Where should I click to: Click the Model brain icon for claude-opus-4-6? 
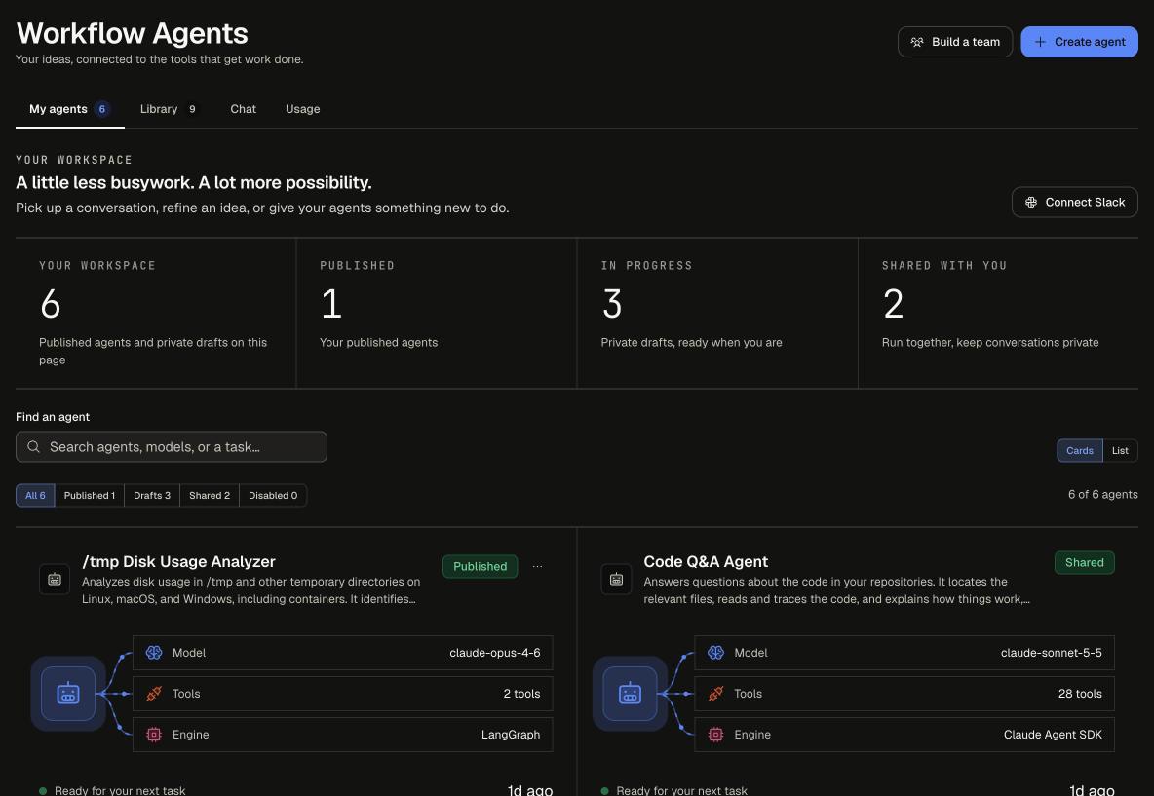tap(154, 653)
